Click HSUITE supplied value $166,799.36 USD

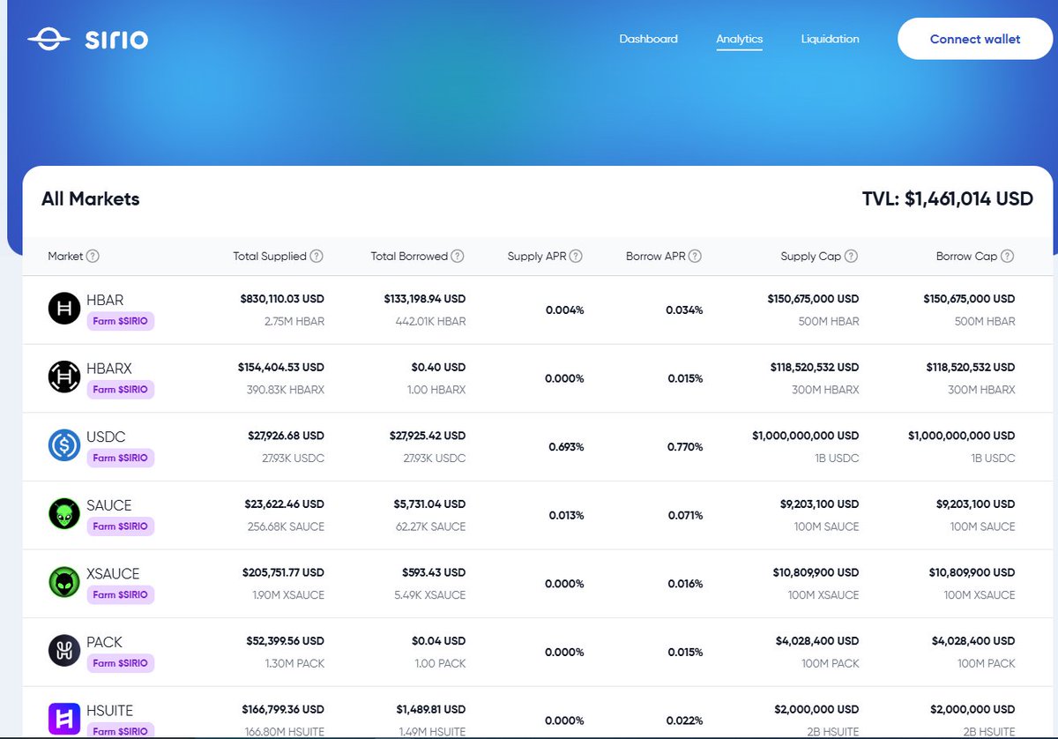283,709
